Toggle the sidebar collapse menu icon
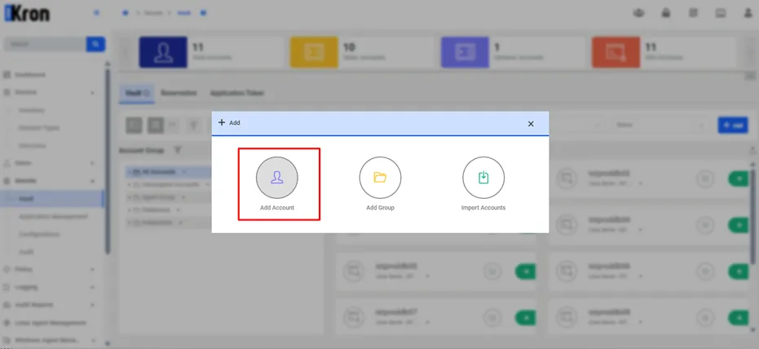759x349 pixels. (x=96, y=13)
